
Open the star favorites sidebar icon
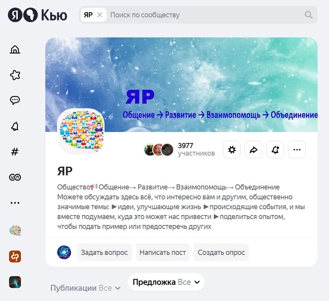click(15, 75)
